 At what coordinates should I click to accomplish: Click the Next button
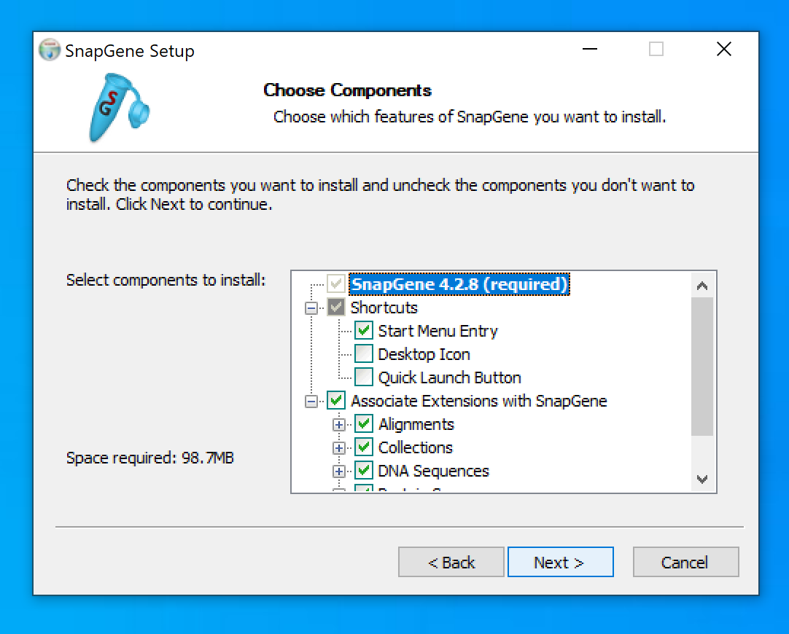tap(560, 563)
